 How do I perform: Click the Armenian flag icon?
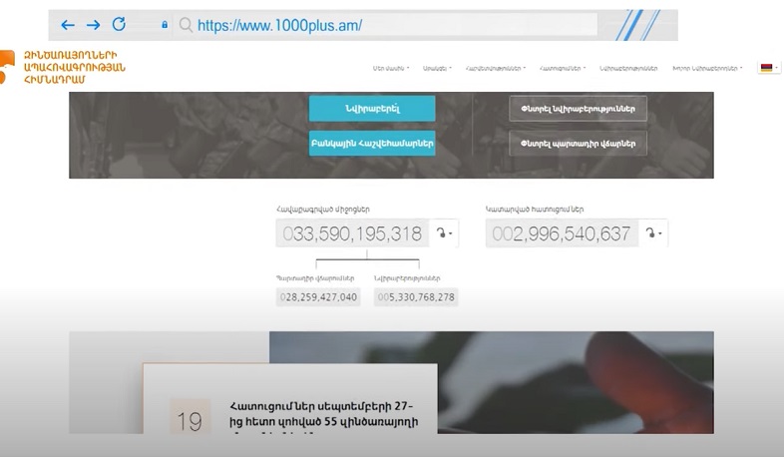click(766, 68)
